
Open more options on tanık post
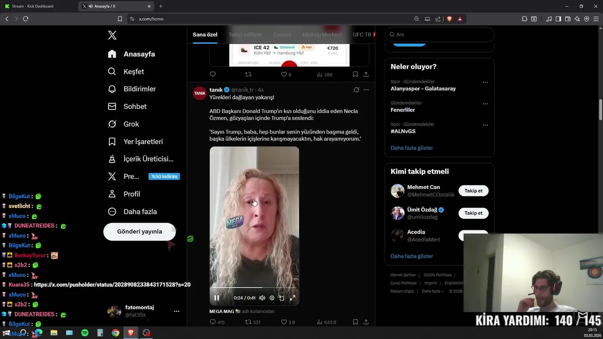point(366,89)
